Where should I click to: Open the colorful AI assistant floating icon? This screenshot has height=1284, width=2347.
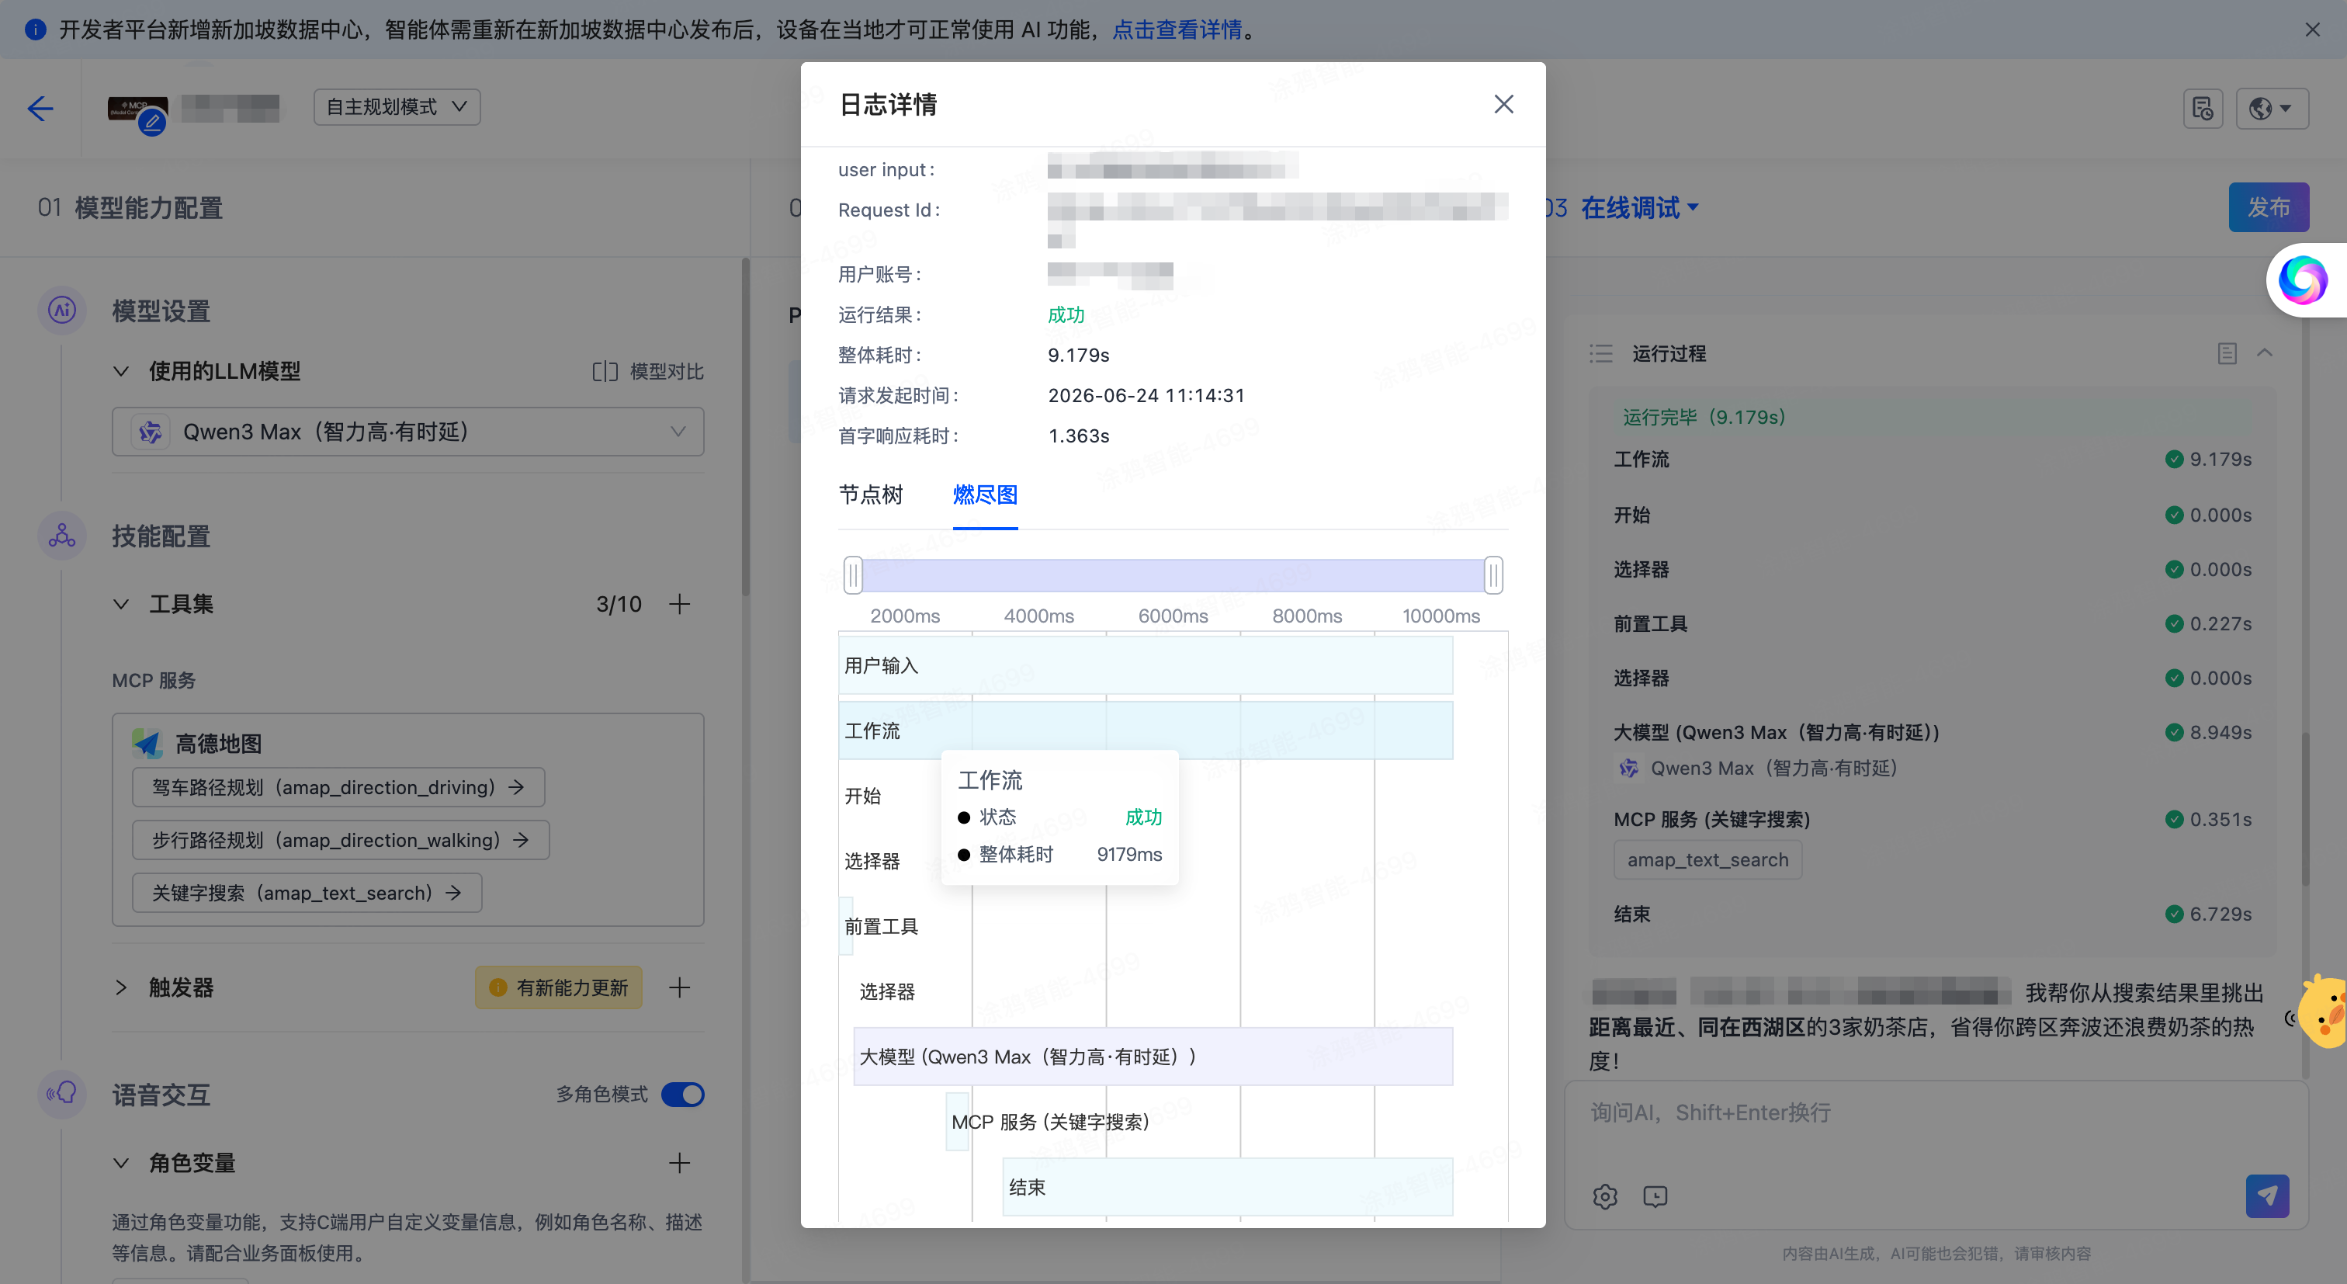[x=2302, y=279]
